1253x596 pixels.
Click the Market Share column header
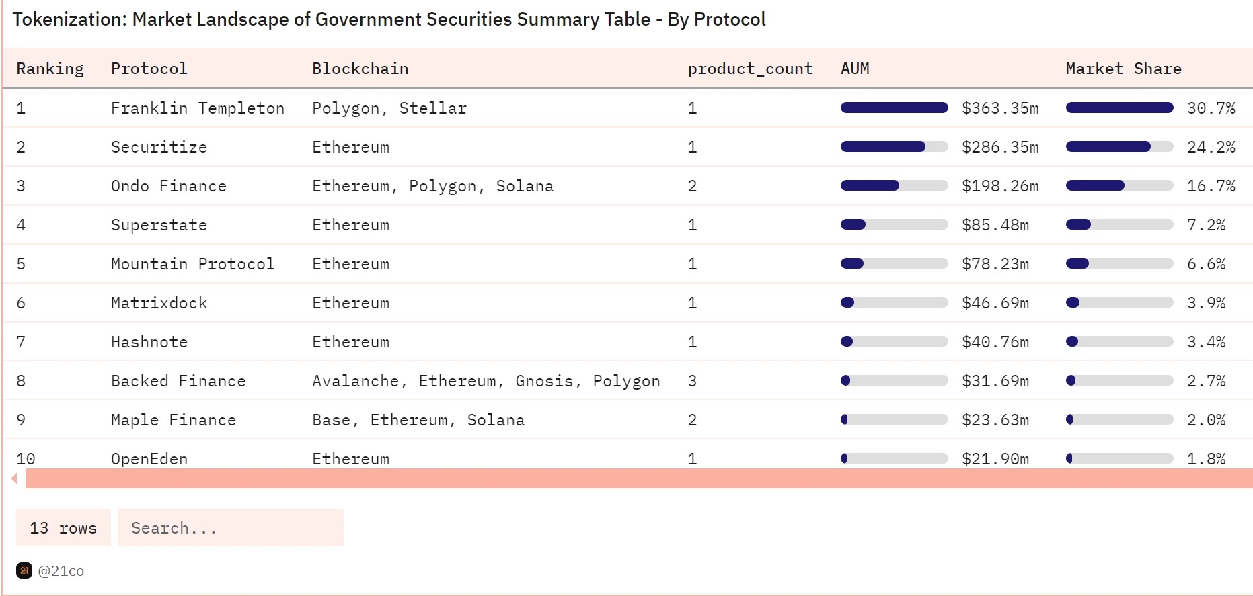(x=1123, y=69)
